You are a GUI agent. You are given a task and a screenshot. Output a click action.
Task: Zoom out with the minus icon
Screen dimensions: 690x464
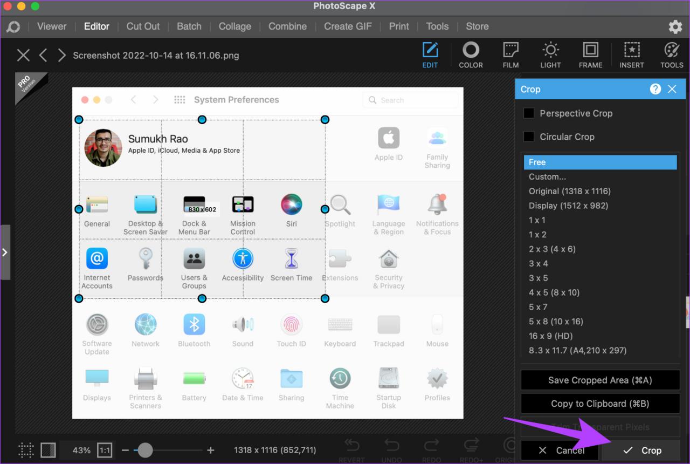pos(125,450)
